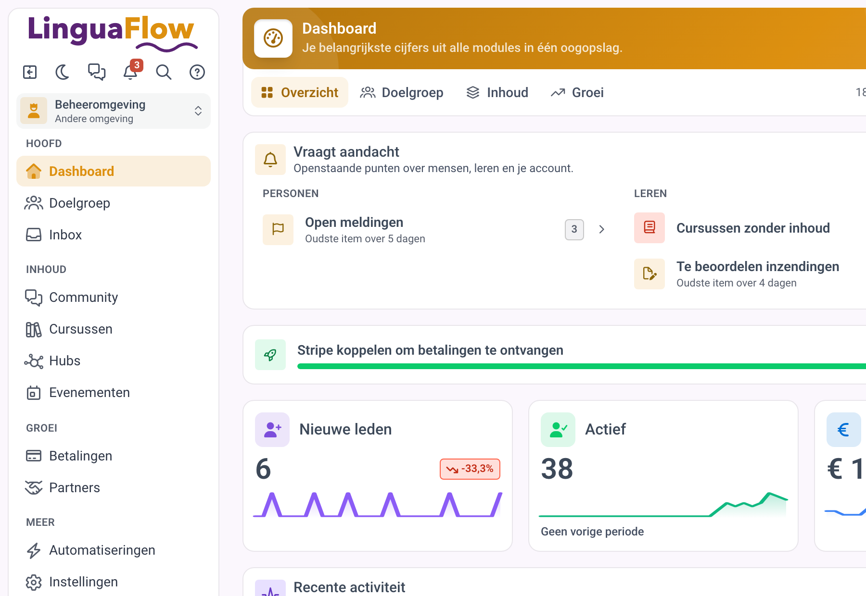This screenshot has height=596, width=866.
Task: Switch to the Doelgroep tab
Action: tap(402, 92)
